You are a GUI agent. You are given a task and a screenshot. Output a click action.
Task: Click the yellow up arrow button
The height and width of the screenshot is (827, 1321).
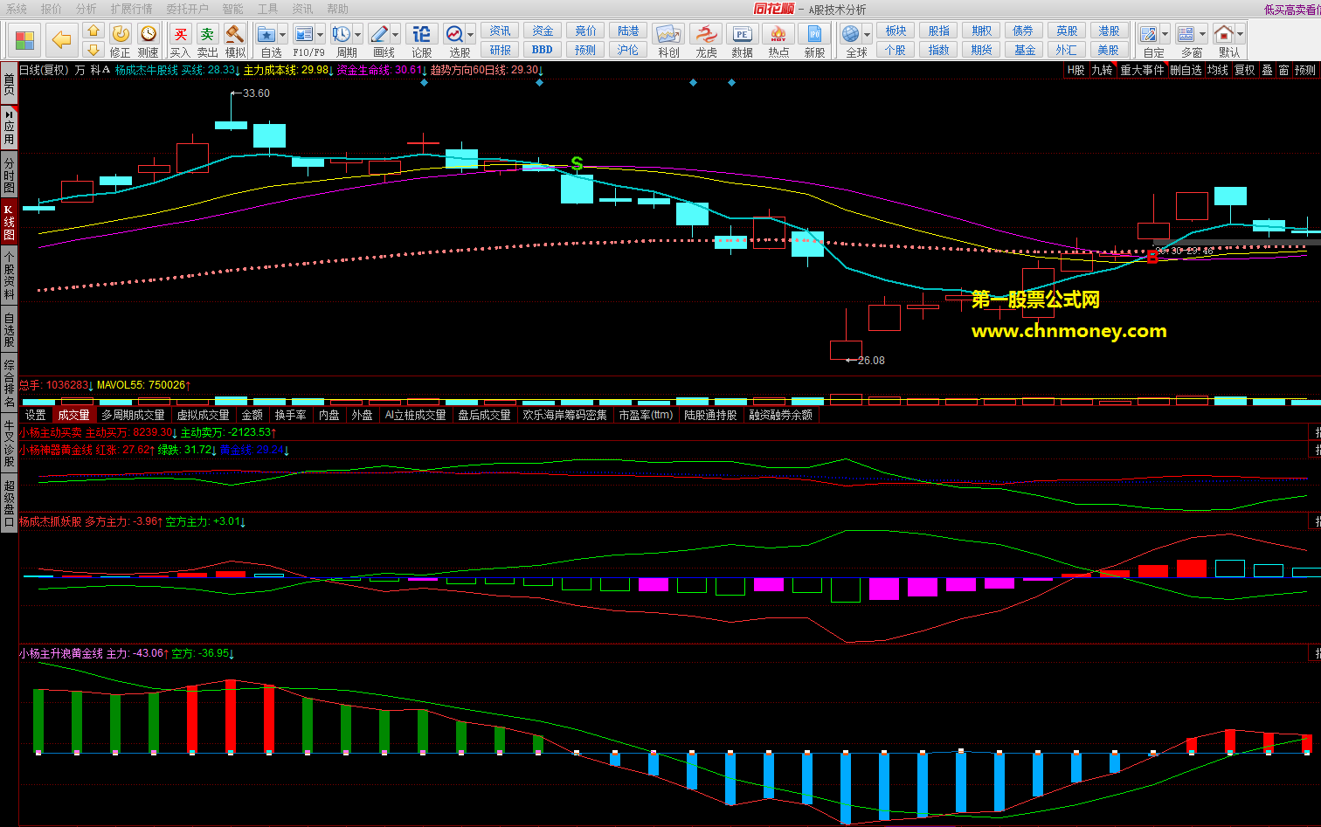point(93,31)
